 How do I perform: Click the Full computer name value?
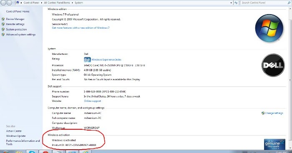coord(93,118)
